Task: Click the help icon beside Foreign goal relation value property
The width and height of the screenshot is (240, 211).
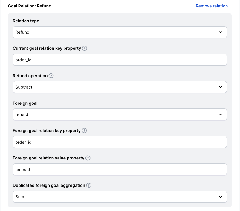Action: pyautogui.click(x=88, y=158)
